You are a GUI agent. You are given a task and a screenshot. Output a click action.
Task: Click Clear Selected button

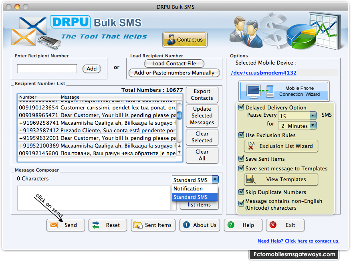pyautogui.click(x=202, y=137)
